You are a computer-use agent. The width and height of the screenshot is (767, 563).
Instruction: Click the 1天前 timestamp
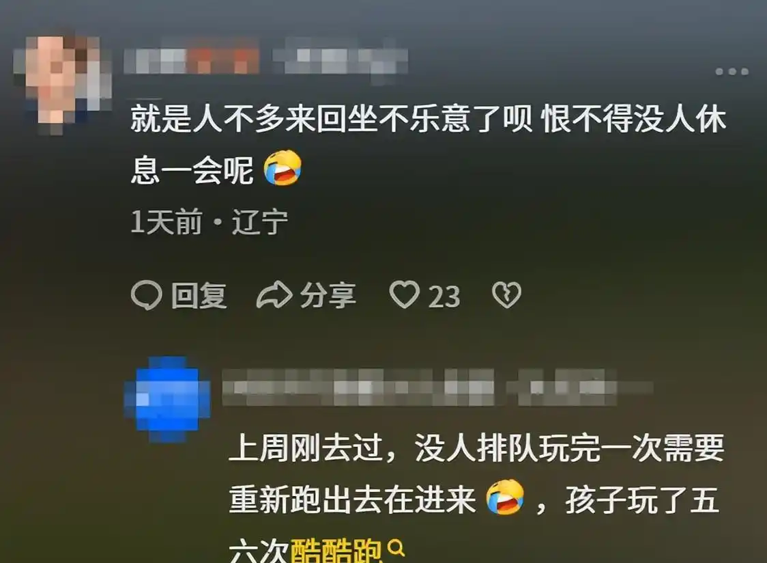coord(167,222)
